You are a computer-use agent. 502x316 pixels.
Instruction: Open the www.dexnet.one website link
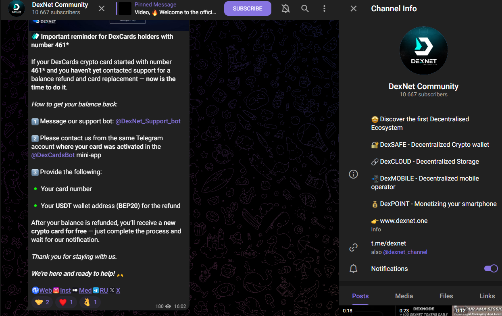tap(404, 220)
